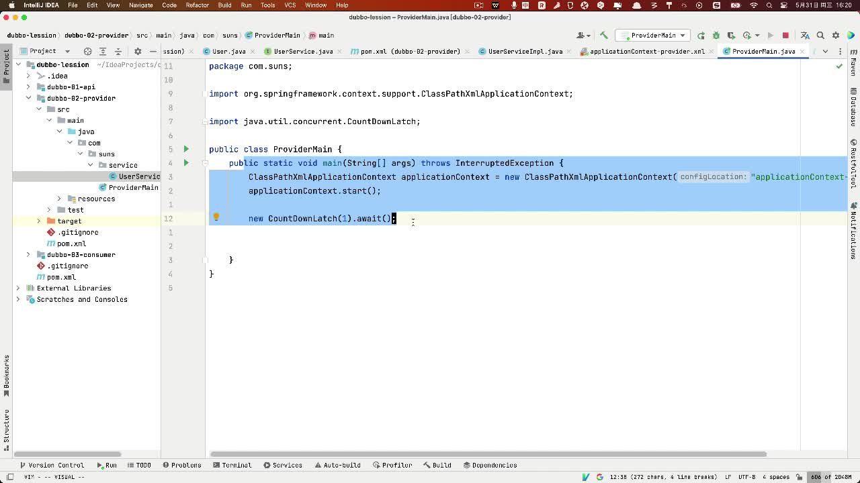Stop the running ProviderMain process
The image size is (860, 483).
[x=785, y=36]
